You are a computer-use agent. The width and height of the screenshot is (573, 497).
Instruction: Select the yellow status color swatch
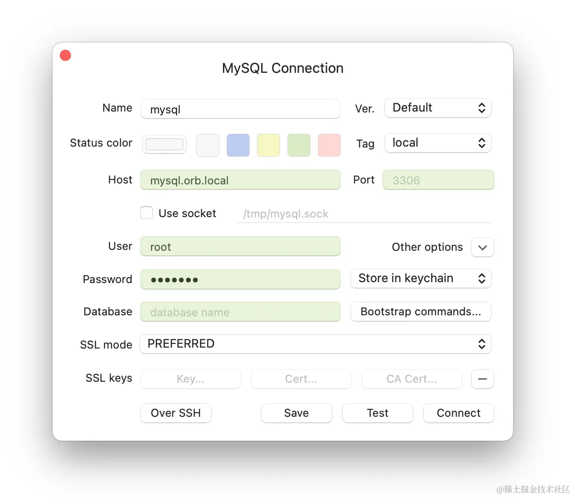click(268, 145)
